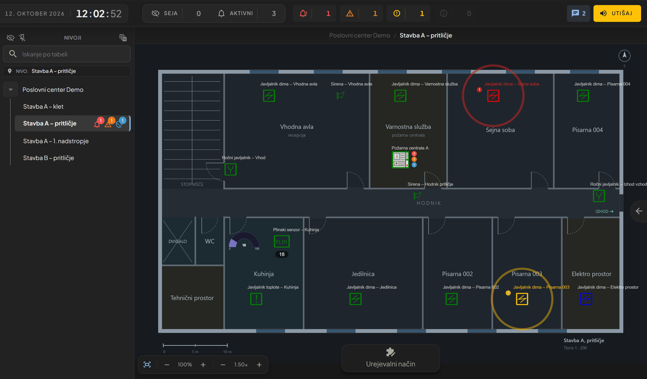The image size is (647, 379).
Task: Toggle the unpin icon in the sidebar
Action: tap(22, 38)
